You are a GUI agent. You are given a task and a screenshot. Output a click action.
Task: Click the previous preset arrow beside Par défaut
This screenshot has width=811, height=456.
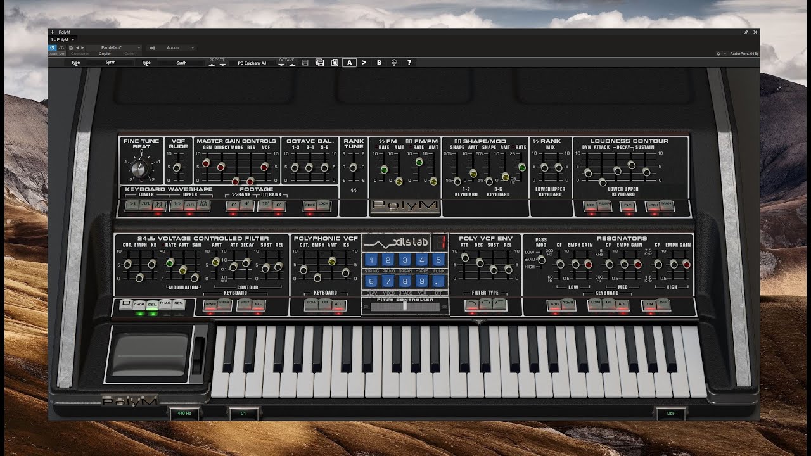coord(77,47)
